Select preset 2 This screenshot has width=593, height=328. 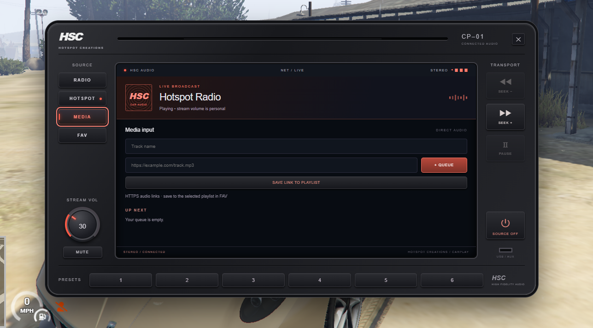click(187, 280)
